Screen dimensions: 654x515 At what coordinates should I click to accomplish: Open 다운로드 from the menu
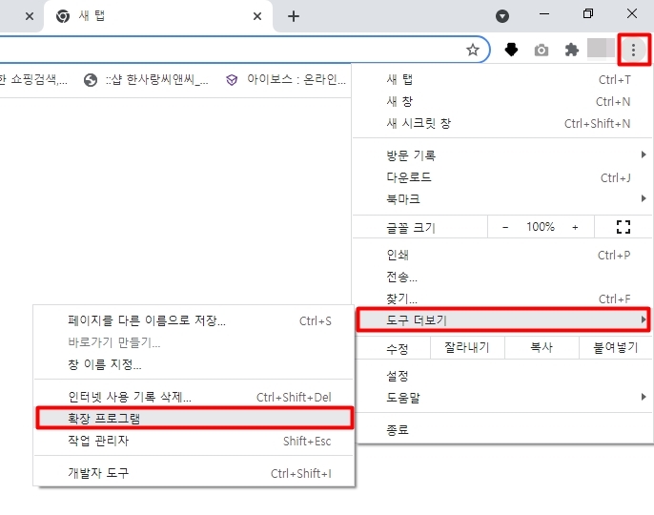click(502, 177)
